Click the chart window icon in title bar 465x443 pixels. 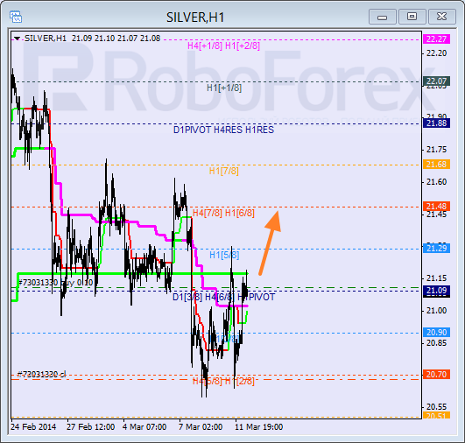(x=16, y=17)
